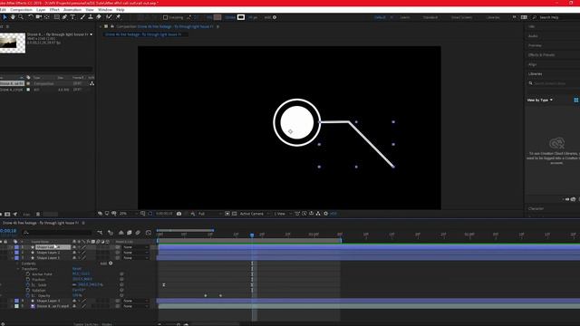Enable Frame Blending for the composition

click(x=130, y=233)
